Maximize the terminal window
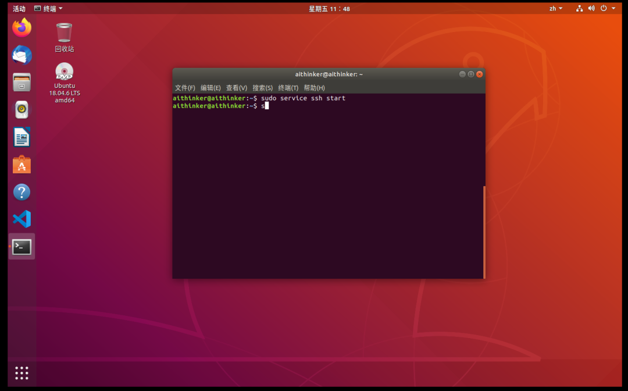Viewport: 628px width, 391px height. (471, 74)
